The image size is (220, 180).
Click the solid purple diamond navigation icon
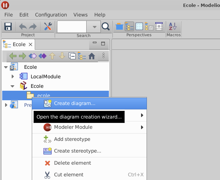(42, 56)
